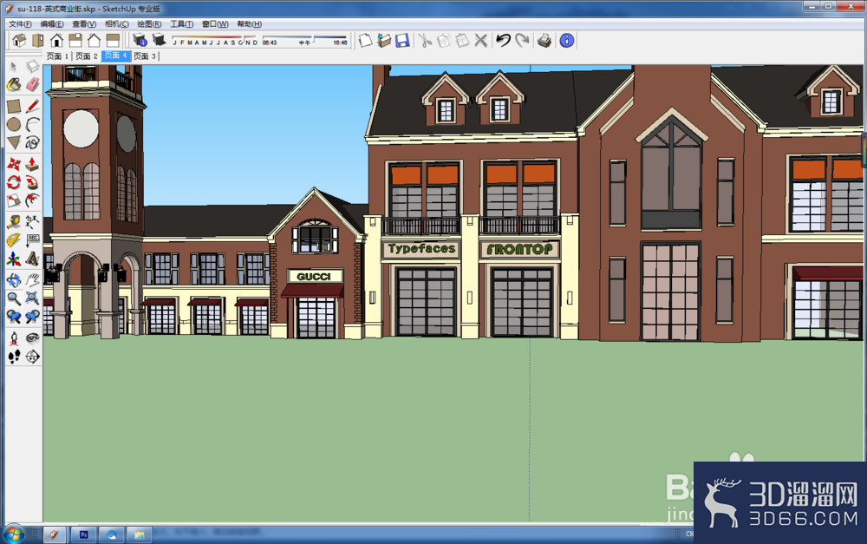This screenshot has width=867, height=544.
Task: Click the shadow date month slider
Action: (x=214, y=39)
